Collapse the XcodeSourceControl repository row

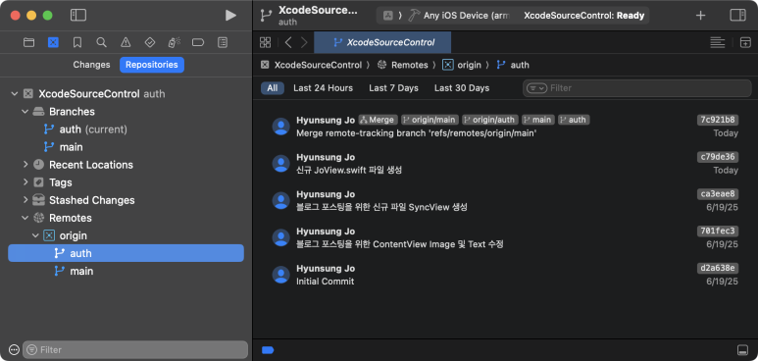pos(14,94)
